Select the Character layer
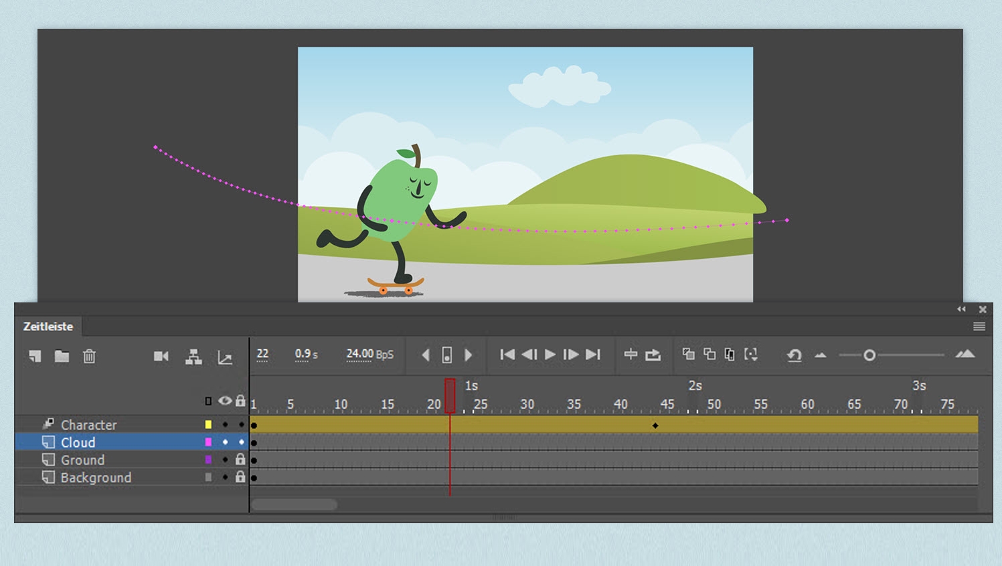 coord(88,425)
